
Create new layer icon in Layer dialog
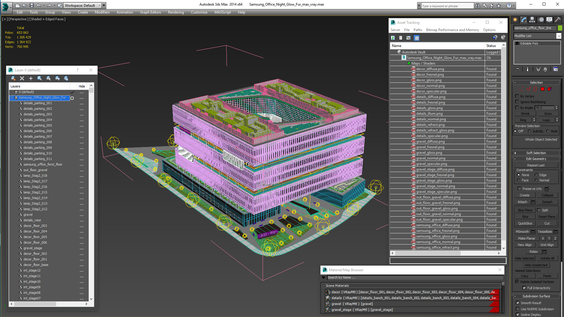pos(13,78)
